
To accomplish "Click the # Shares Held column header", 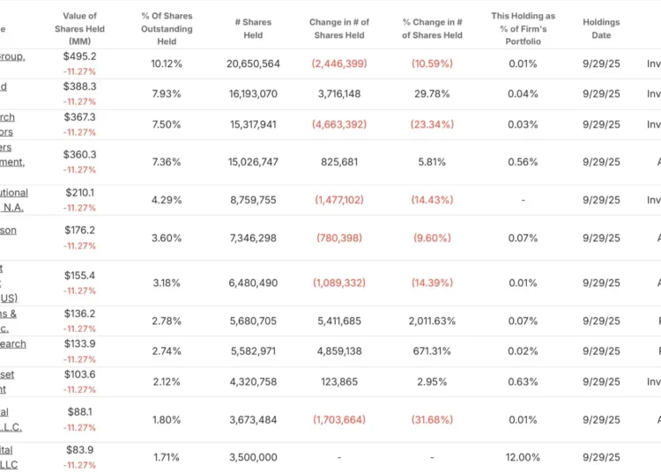I will pyautogui.click(x=253, y=29).
